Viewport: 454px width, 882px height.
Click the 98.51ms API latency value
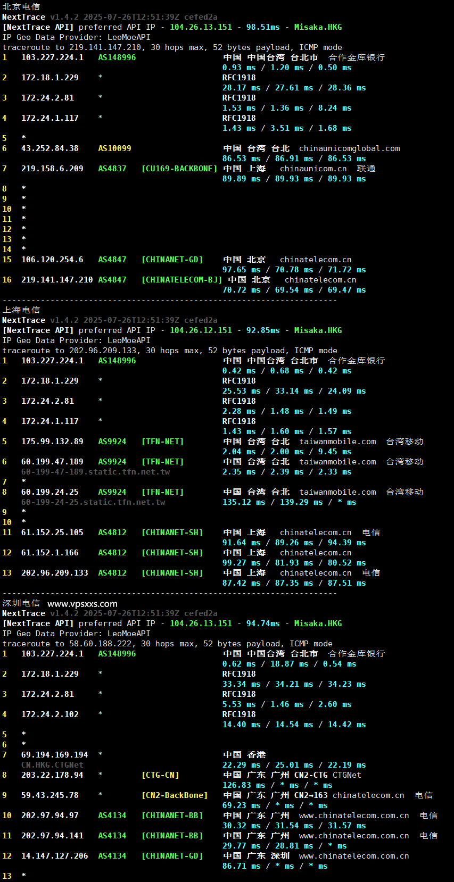263,27
